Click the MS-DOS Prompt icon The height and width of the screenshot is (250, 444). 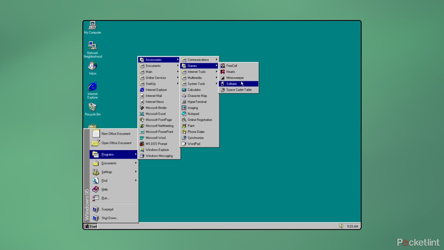[x=142, y=144]
